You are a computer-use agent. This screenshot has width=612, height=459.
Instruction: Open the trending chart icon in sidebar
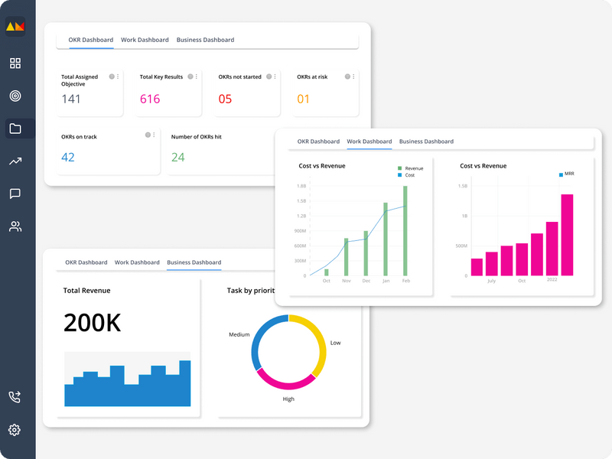pos(15,161)
